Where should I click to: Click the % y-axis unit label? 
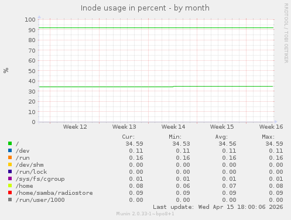(x=6, y=70)
